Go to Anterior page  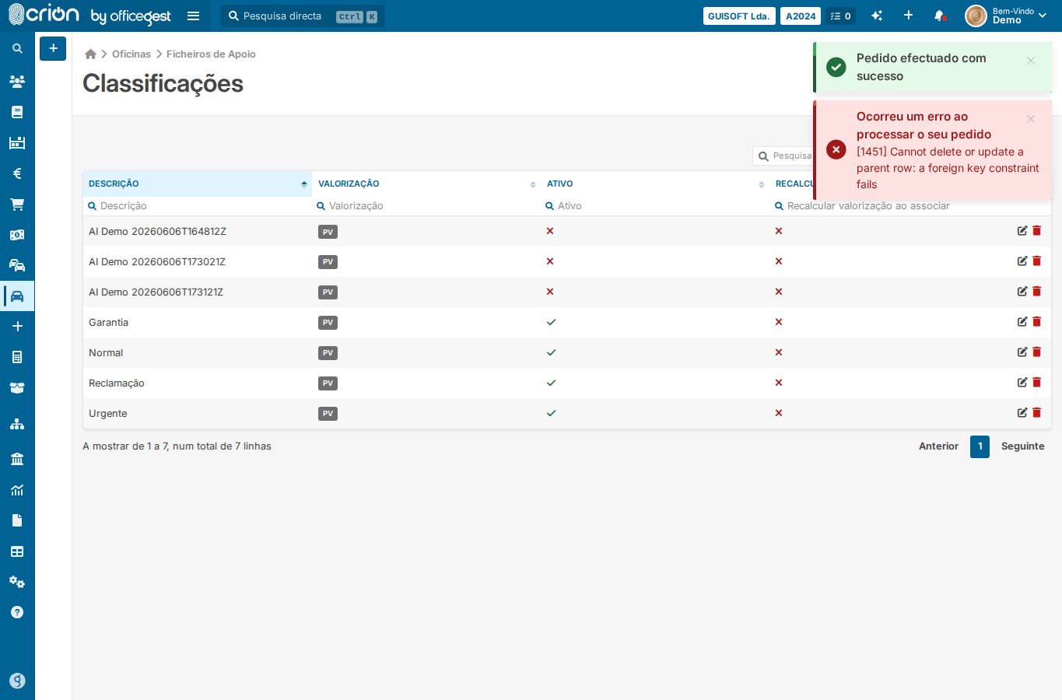938,446
